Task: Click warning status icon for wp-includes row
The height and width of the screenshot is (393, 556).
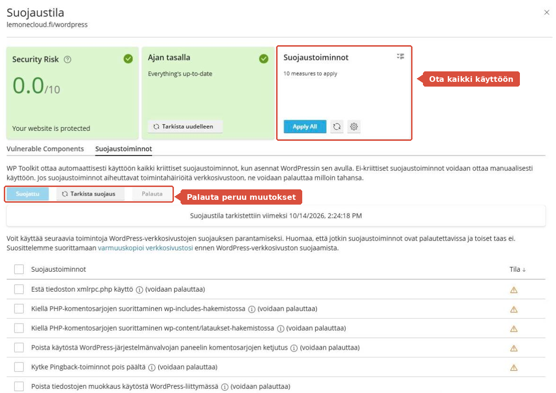Action: [513, 309]
